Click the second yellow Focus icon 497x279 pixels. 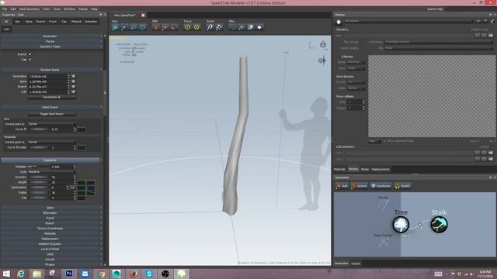(196, 27)
